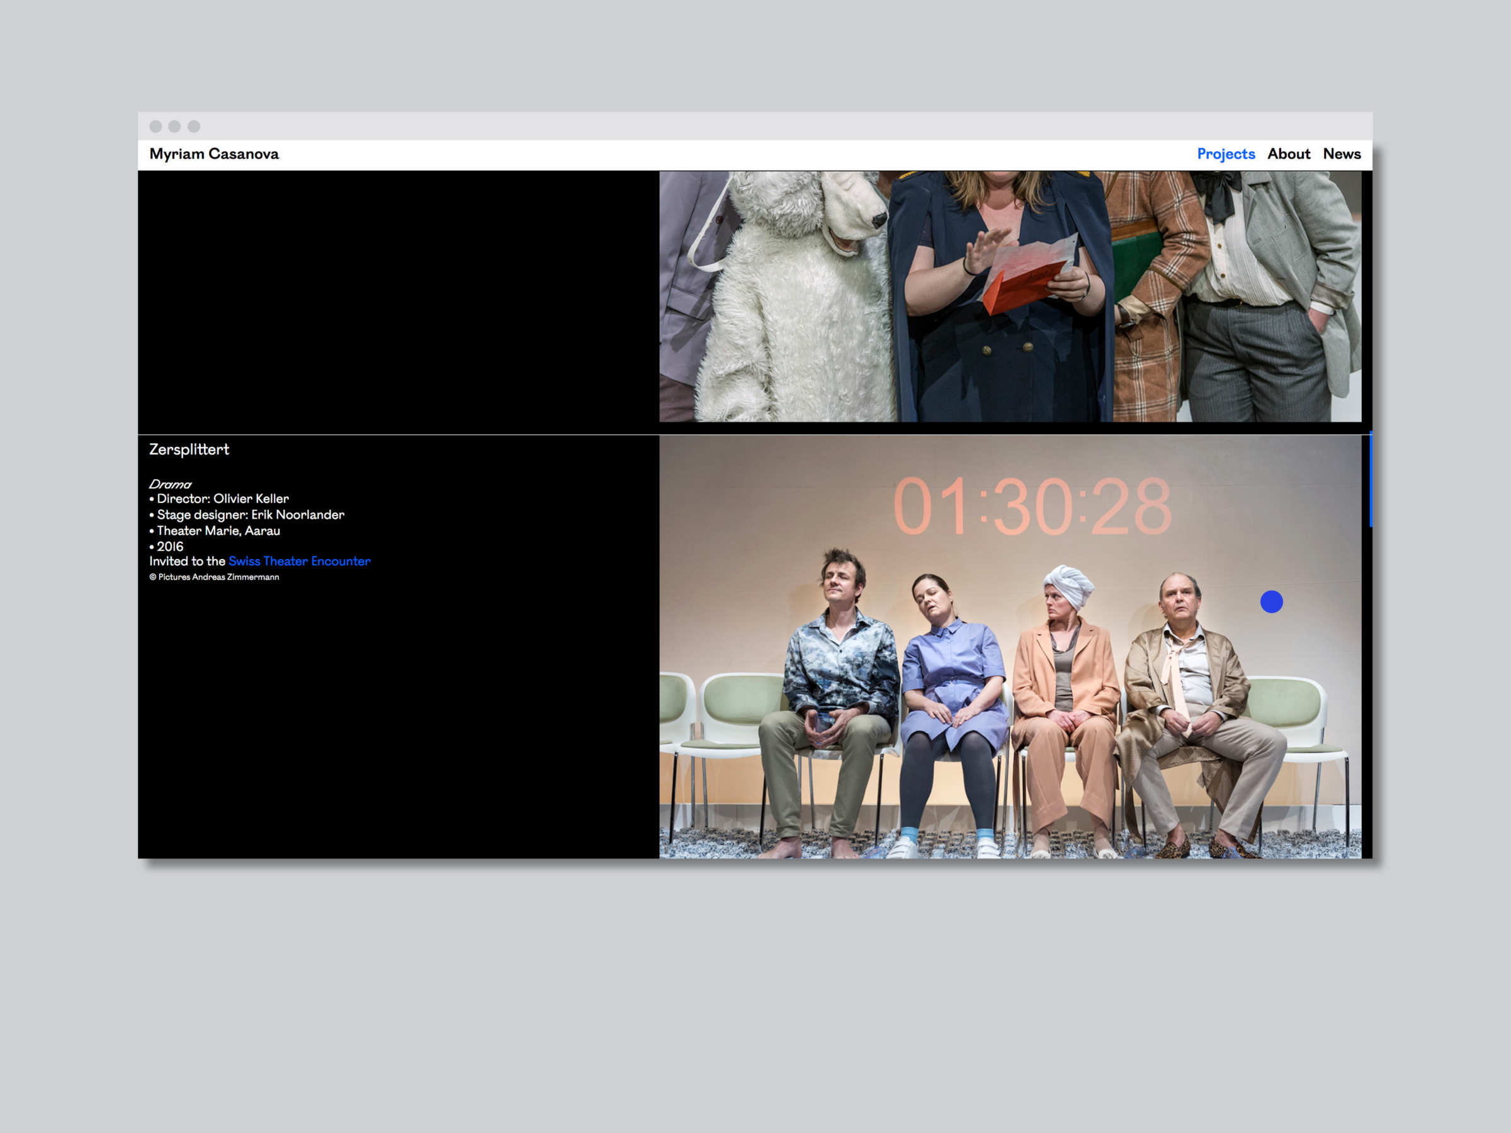1511x1133 pixels.
Task: Click the blue circular dot on photo
Action: (1271, 602)
